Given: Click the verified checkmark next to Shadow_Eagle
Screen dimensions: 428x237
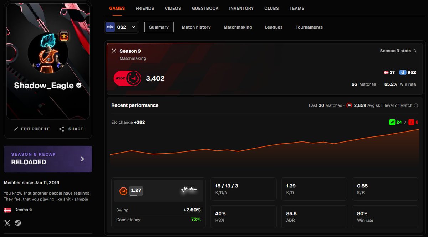Looking at the screenshot, I should point(79,86).
